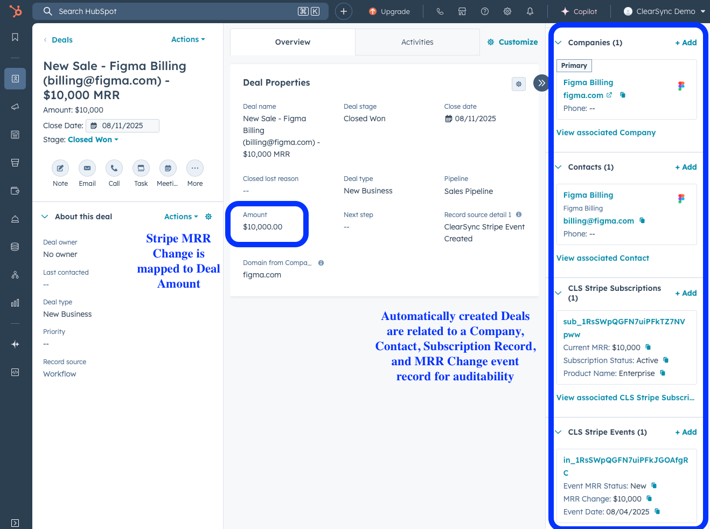
Task: Create a Task with the task icon
Action: [141, 168]
